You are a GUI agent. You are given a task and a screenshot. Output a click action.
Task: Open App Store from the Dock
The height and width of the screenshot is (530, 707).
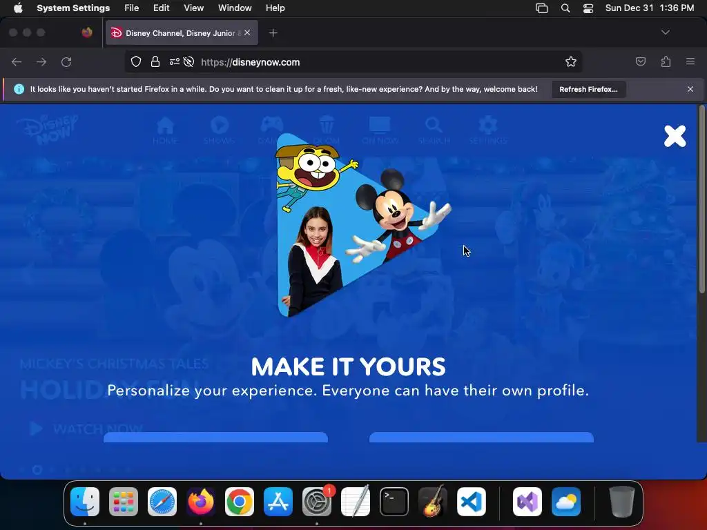(x=278, y=502)
